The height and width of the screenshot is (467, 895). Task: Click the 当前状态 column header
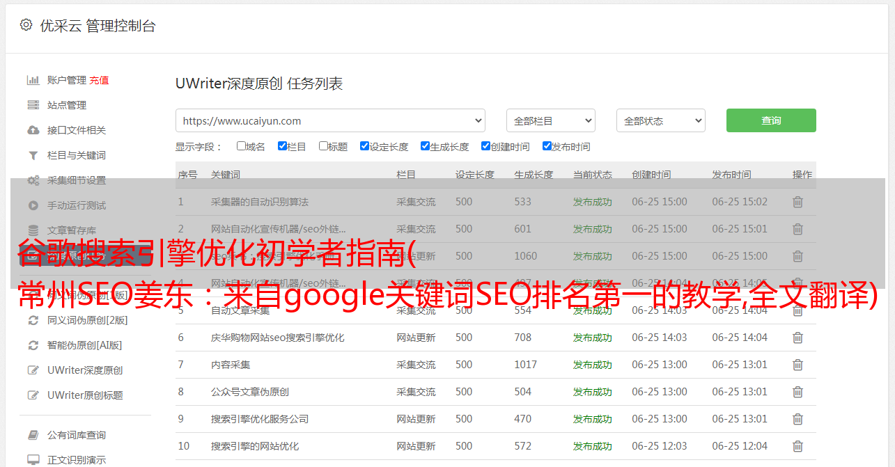(593, 175)
